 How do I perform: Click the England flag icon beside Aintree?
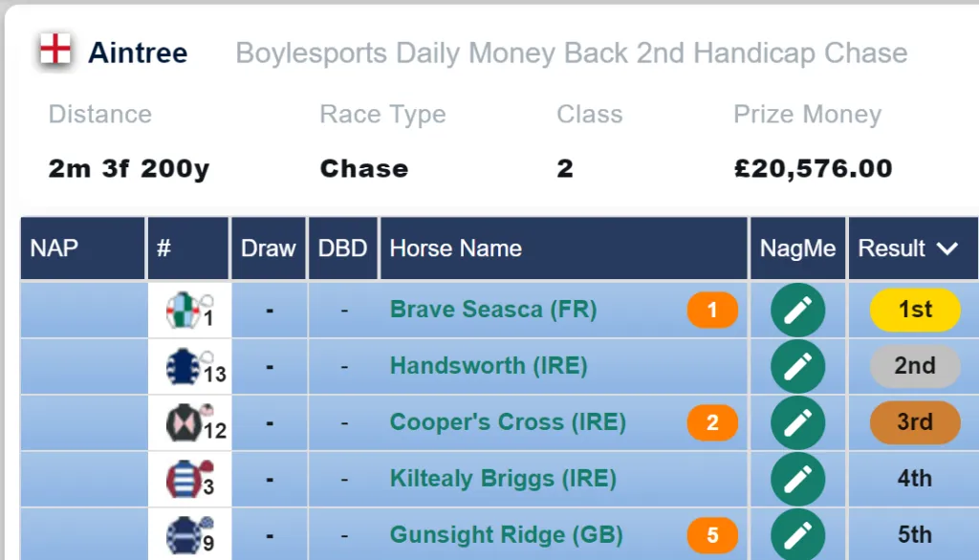(54, 50)
